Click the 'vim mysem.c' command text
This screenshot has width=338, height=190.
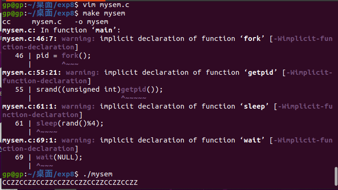click(106, 5)
